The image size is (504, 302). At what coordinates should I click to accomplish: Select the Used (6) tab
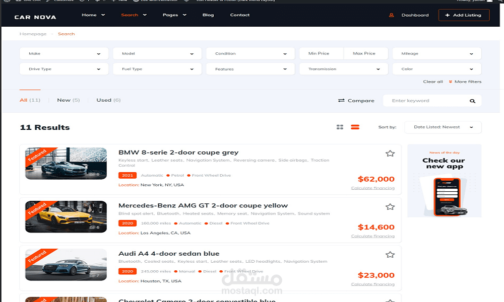109,100
